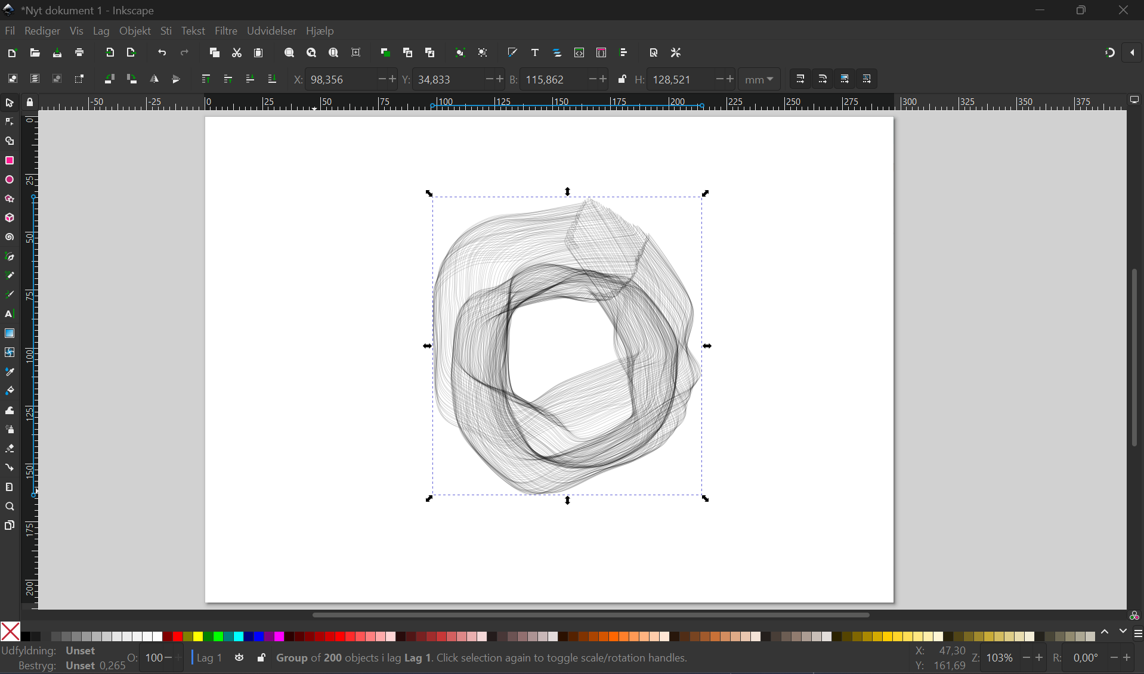Open Inkscape preferences

coord(676,52)
